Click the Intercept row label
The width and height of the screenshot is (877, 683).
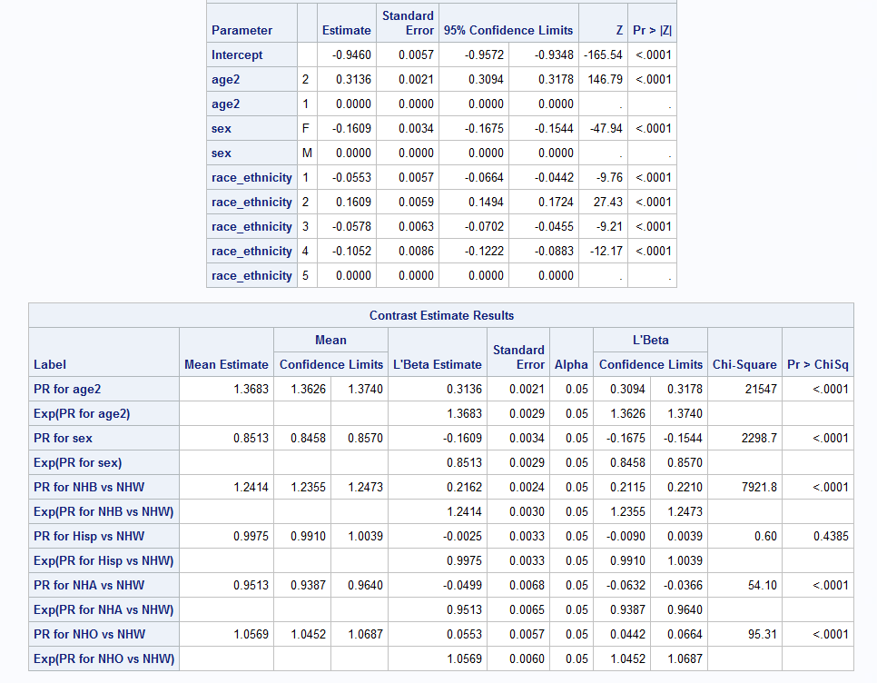point(237,54)
